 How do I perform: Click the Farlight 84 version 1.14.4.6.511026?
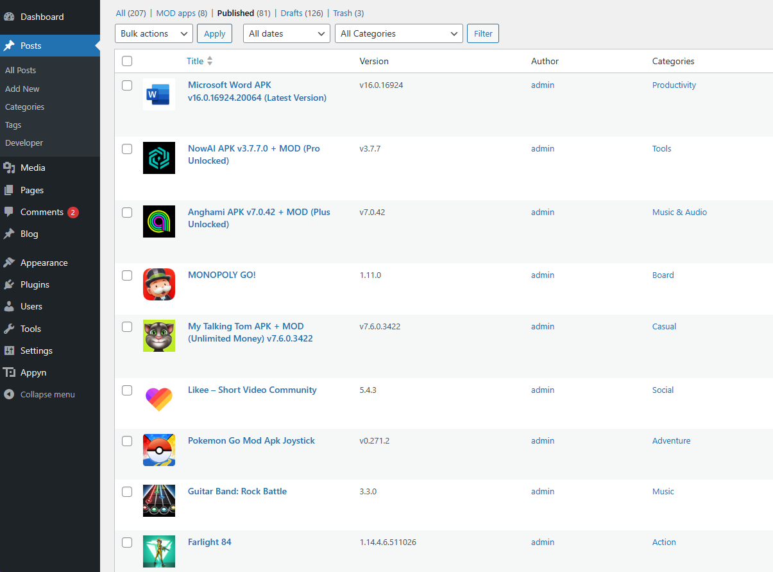[388, 542]
